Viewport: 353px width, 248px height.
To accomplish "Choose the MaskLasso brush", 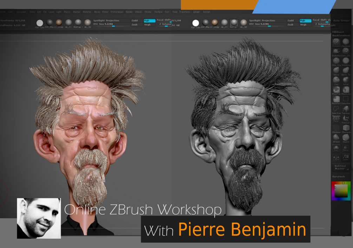I will pyautogui.click(x=346, y=90).
